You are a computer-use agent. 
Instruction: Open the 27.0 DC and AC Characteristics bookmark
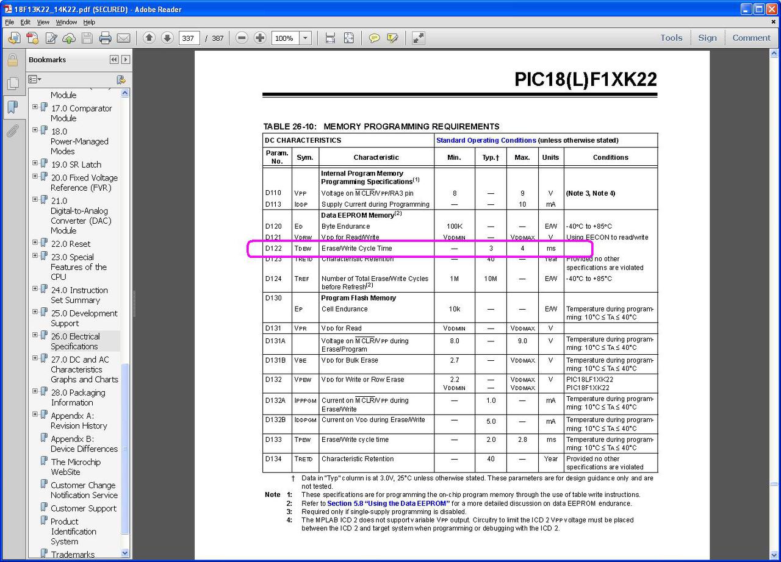click(x=84, y=369)
